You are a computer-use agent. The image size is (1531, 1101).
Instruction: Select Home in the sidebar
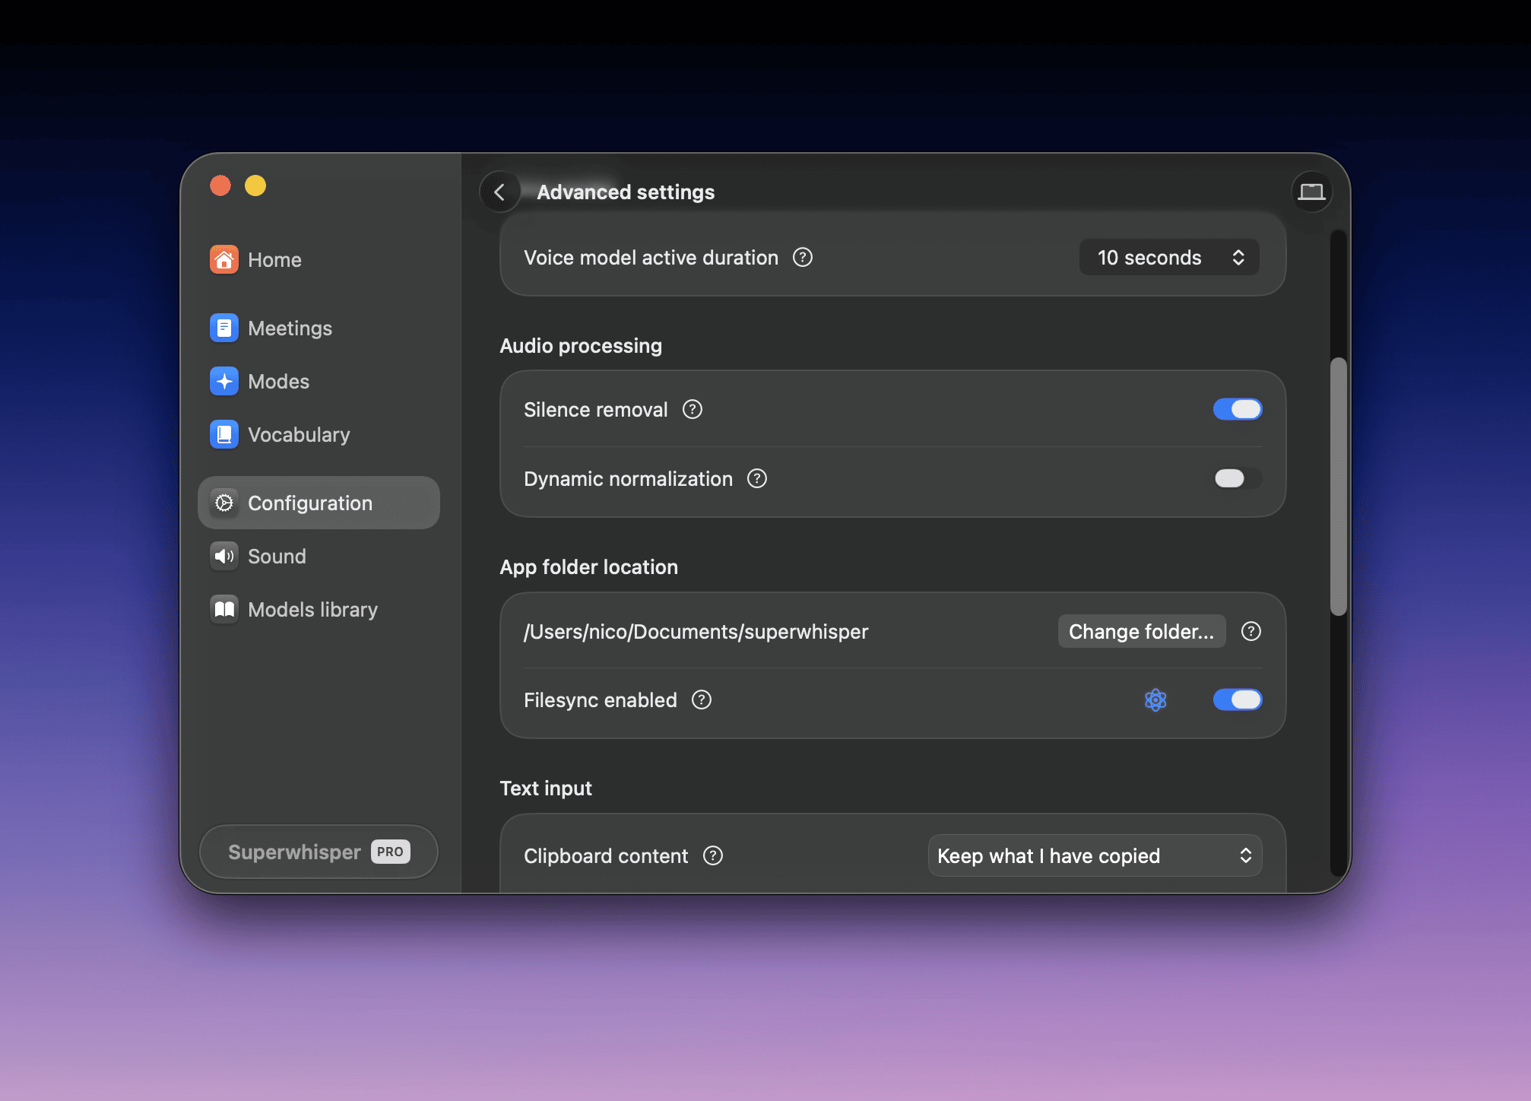click(x=319, y=259)
